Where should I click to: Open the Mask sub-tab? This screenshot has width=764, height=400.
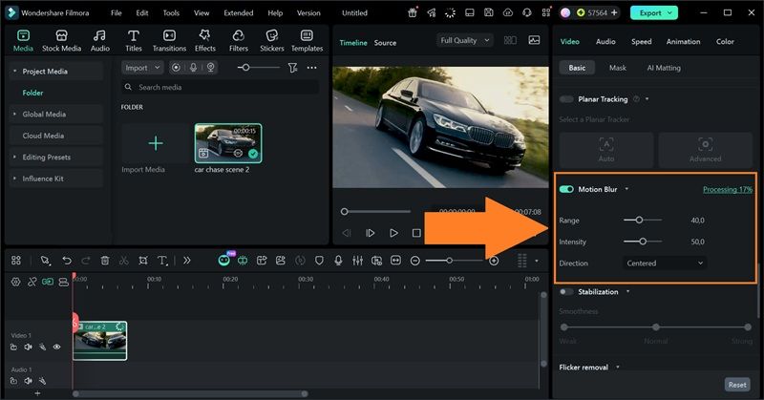coord(617,68)
